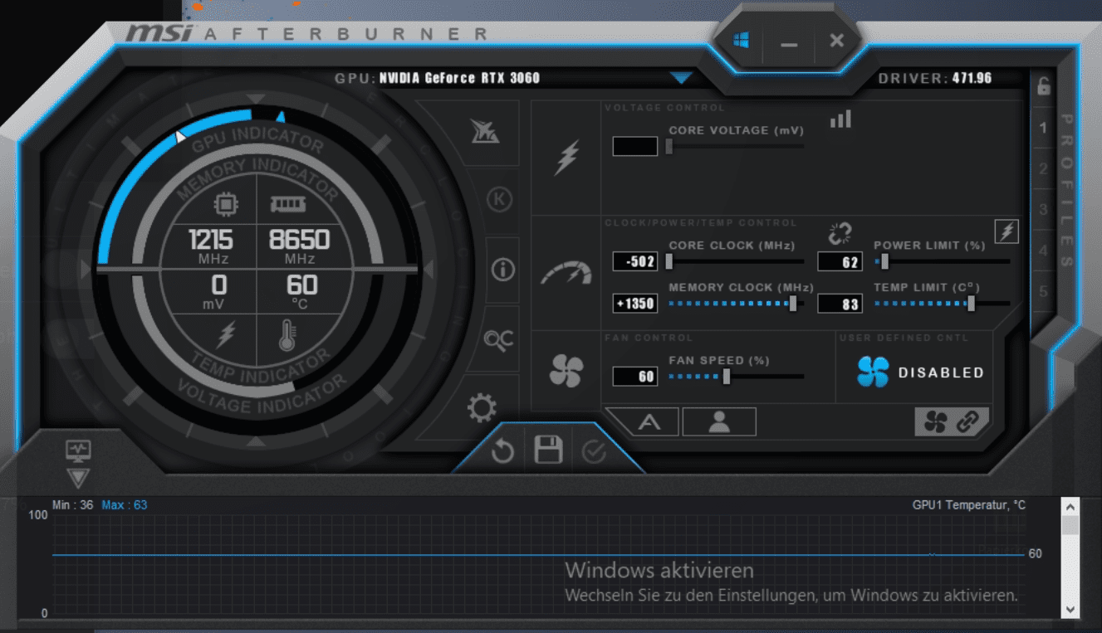The width and height of the screenshot is (1102, 633).
Task: Click the '1215' MHz core clock reading
Action: click(211, 240)
